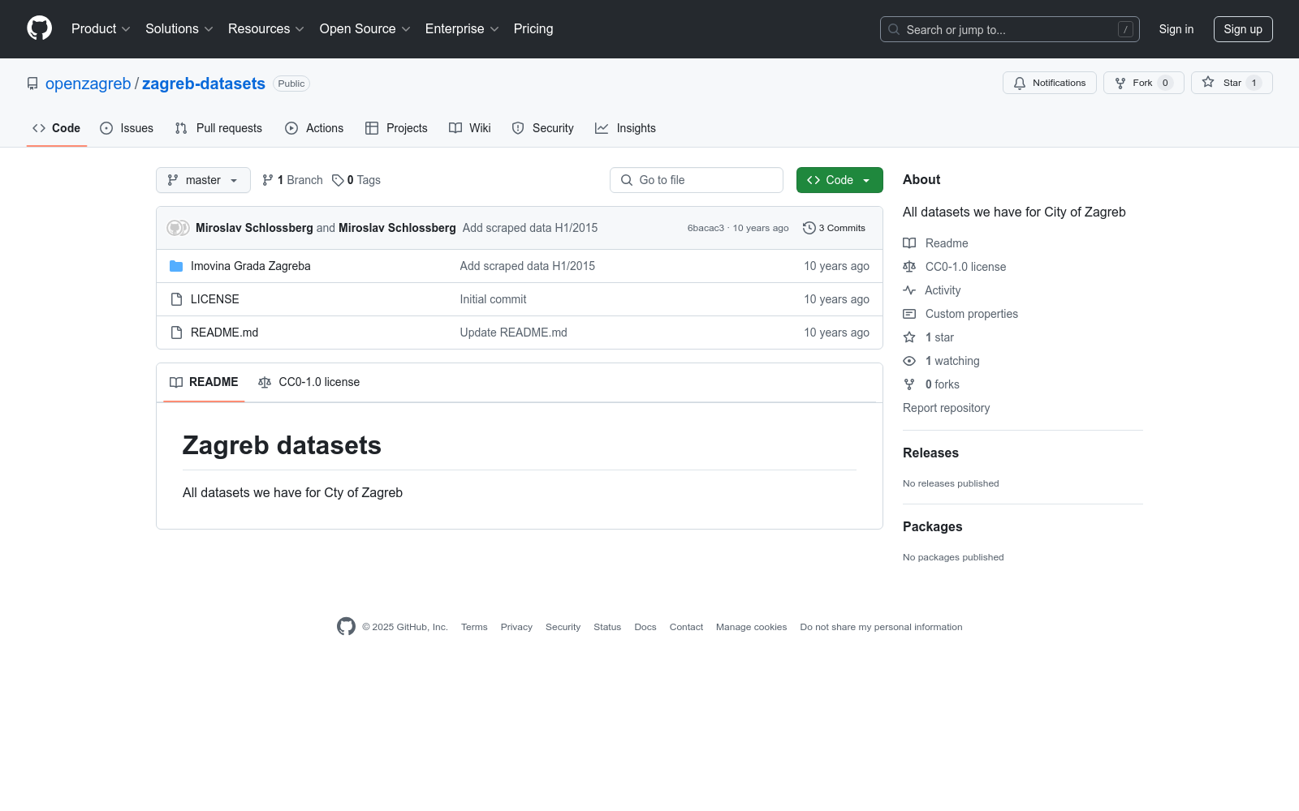Open the Initial commit message link
This screenshot has height=811, width=1299.
[x=493, y=299]
